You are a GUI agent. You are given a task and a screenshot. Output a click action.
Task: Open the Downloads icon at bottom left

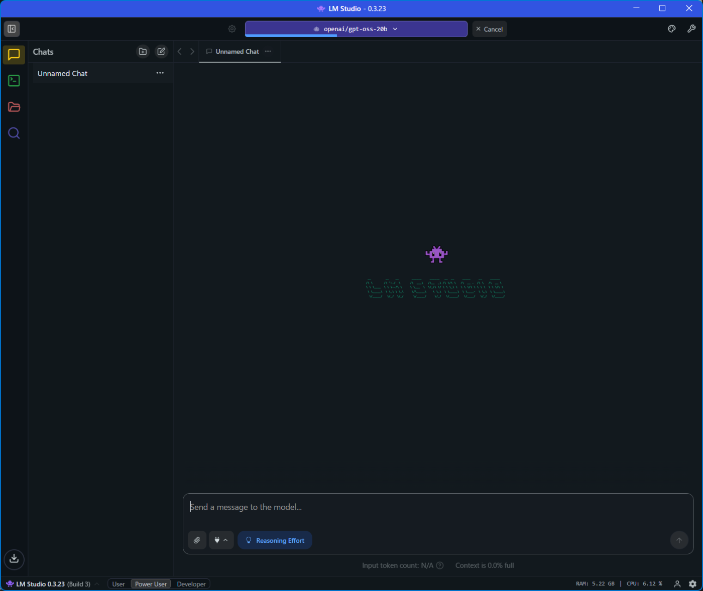(14, 559)
